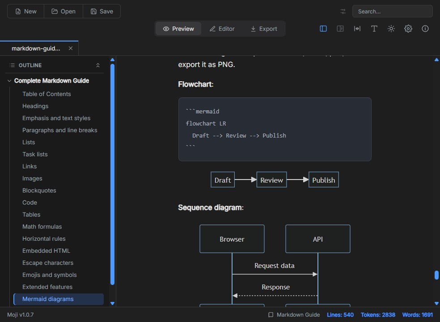Toggle the light/dark theme sun icon

pyautogui.click(x=391, y=29)
